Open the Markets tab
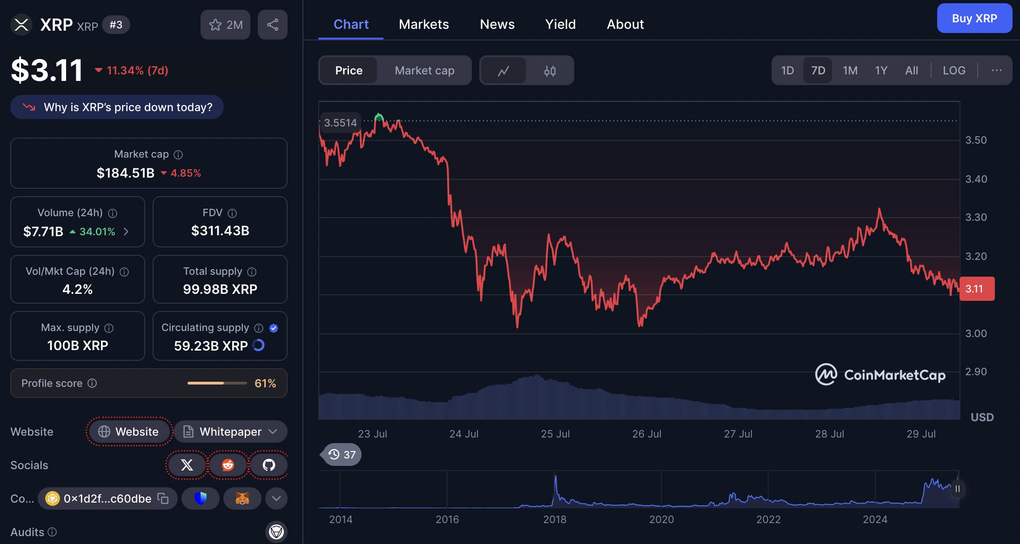 pyautogui.click(x=423, y=24)
